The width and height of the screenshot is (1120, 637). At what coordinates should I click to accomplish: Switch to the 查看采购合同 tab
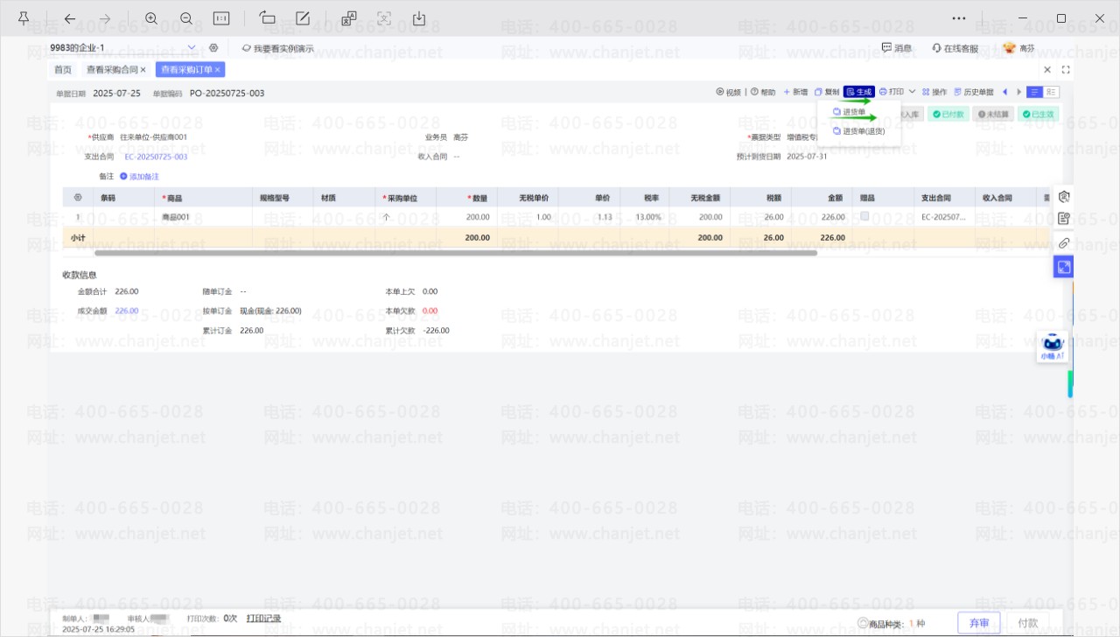111,69
